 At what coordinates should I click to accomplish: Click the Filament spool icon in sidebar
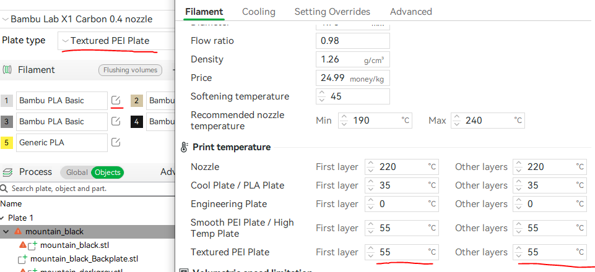pos(7,70)
